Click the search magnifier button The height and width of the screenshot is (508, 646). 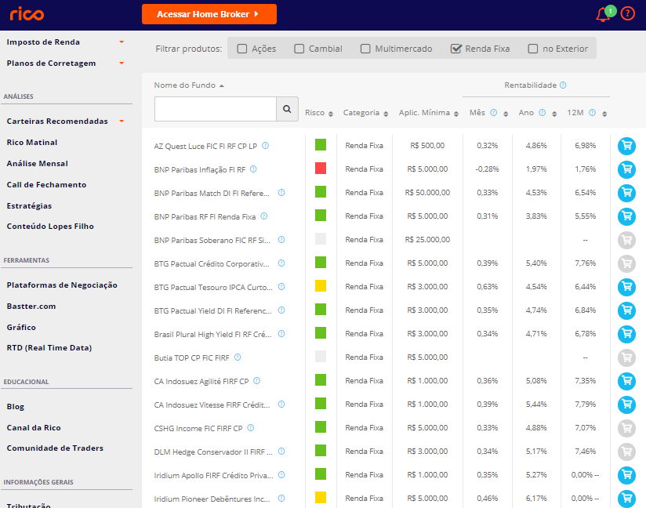click(288, 110)
